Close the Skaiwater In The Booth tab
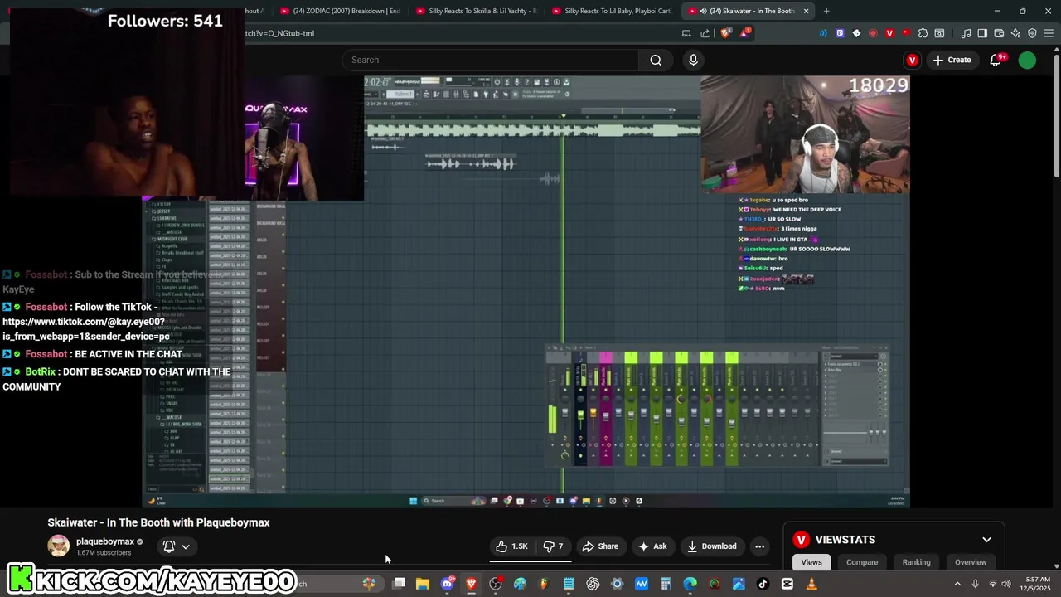 806,11
